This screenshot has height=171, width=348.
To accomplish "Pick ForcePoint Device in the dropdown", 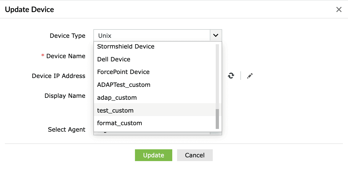I will click(x=123, y=72).
